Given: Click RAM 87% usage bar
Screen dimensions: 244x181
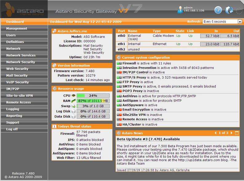Looking at the screenshot, I should [93, 101].
